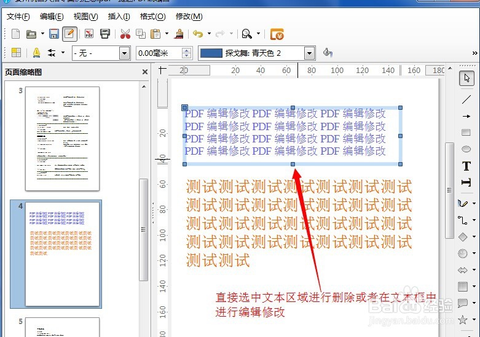
Task: Click the paint bucket fill icon
Action: click(x=328, y=53)
